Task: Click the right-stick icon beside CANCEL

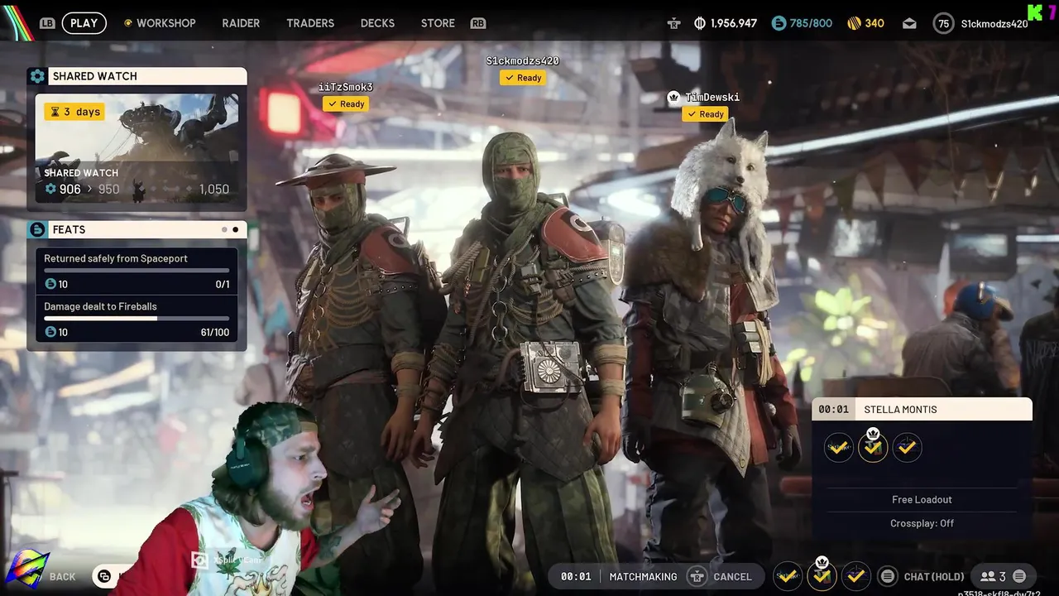Action: point(697,576)
